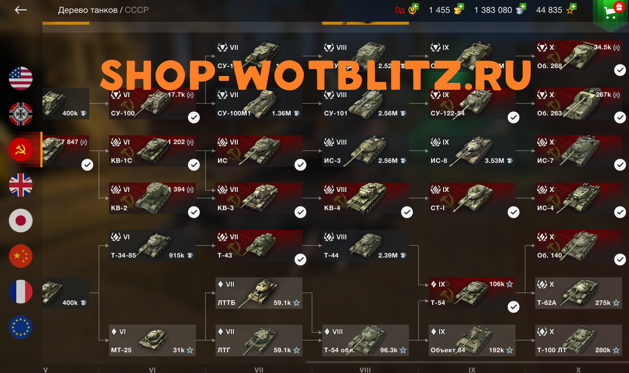Click the back arrow icon
Viewport: 629px width, 373px height.
click(x=21, y=10)
